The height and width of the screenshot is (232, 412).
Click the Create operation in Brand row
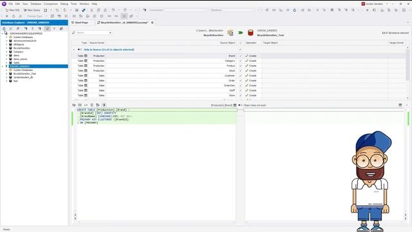coord(251,56)
